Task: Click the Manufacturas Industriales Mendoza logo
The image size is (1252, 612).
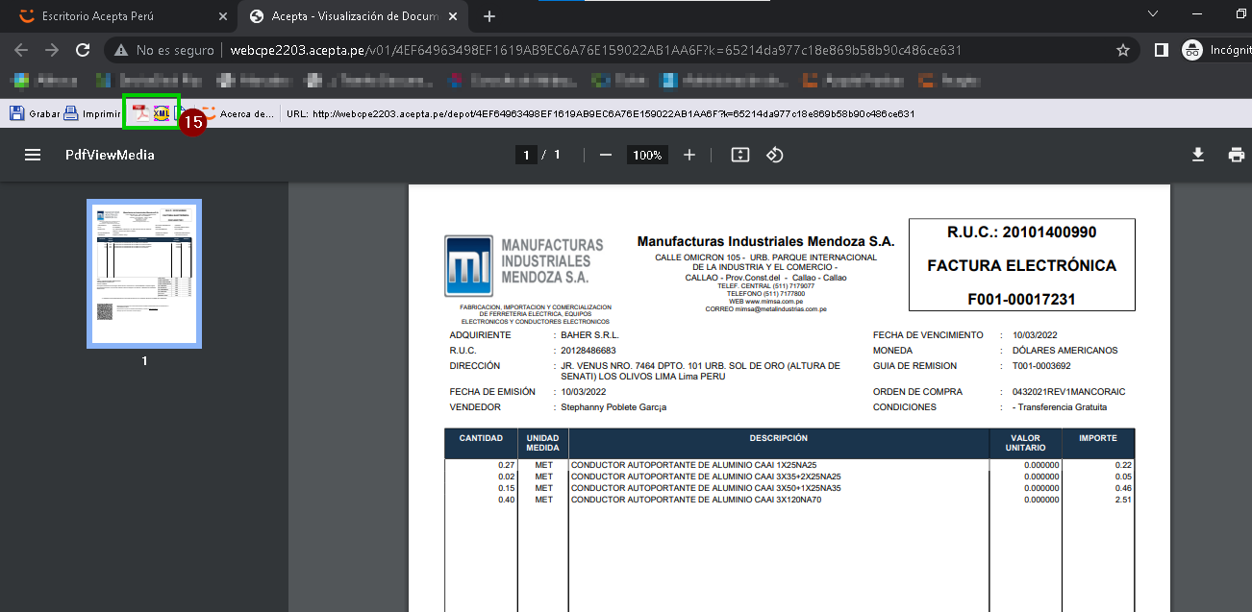Action: click(524, 265)
